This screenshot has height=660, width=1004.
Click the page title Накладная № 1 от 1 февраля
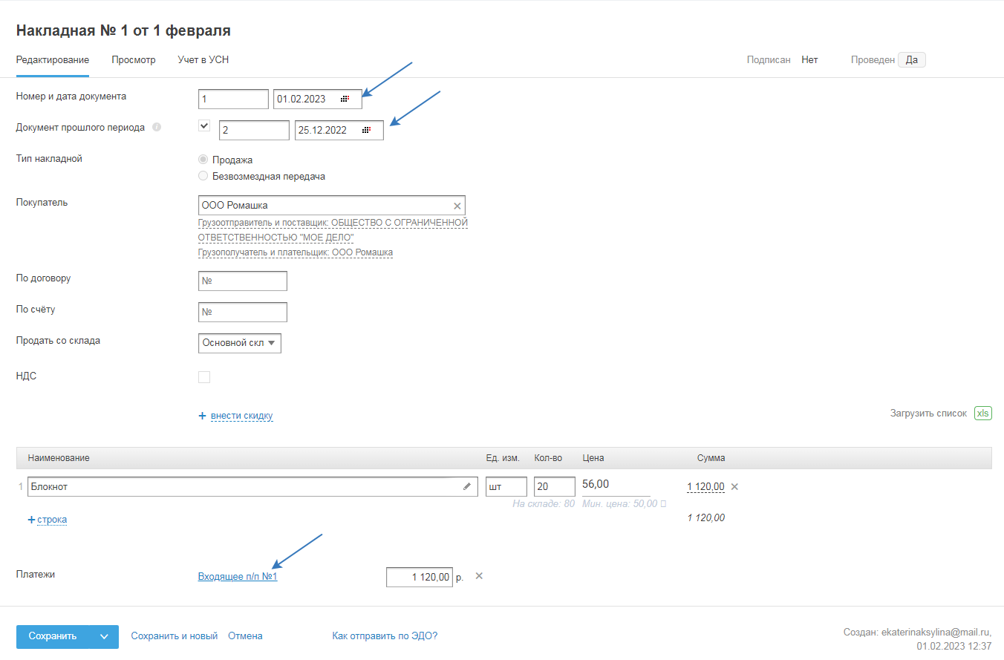pyautogui.click(x=123, y=30)
